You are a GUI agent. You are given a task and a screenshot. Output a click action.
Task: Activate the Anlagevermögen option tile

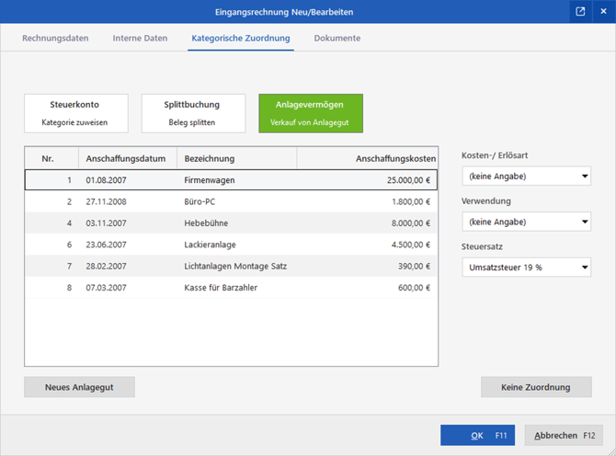(x=311, y=112)
